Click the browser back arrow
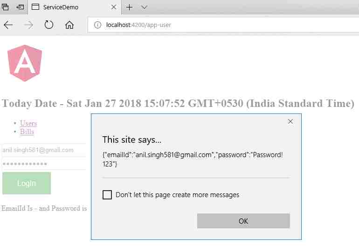Screen dimensions: 359x252 (8, 25)
